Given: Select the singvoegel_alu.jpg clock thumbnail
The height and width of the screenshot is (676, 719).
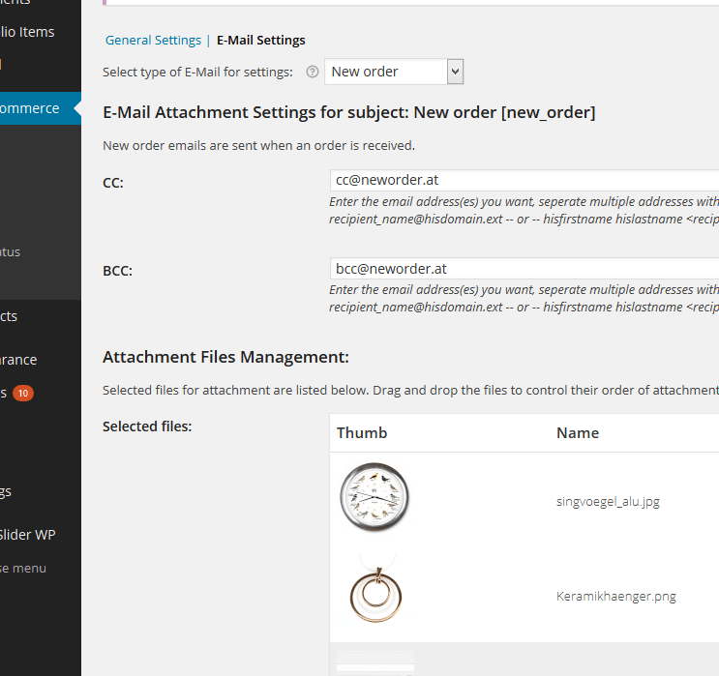Looking at the screenshot, I should tap(374, 497).
